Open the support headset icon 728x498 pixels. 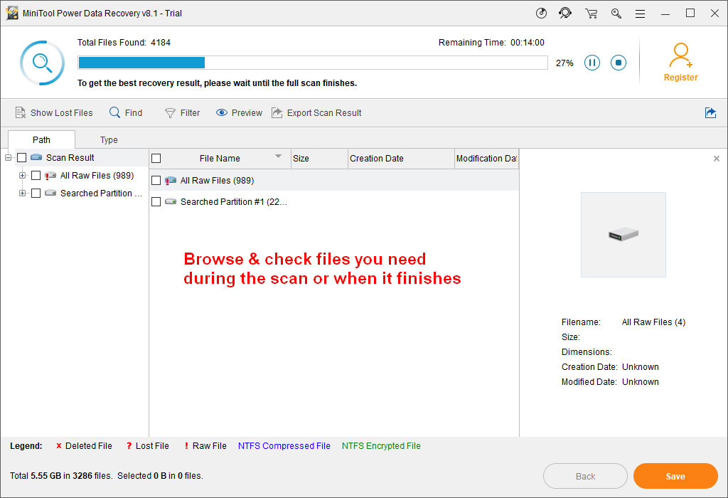tap(565, 13)
